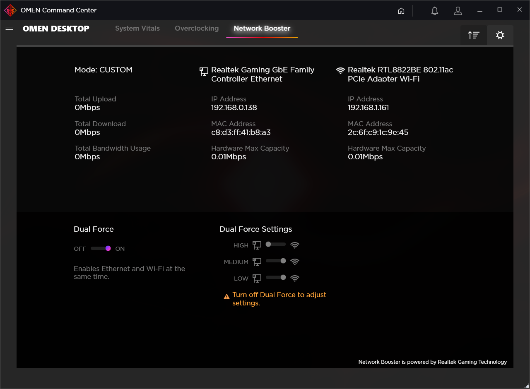530x389 pixels.
Task: Switch to Overclocking tab
Action: point(197,29)
